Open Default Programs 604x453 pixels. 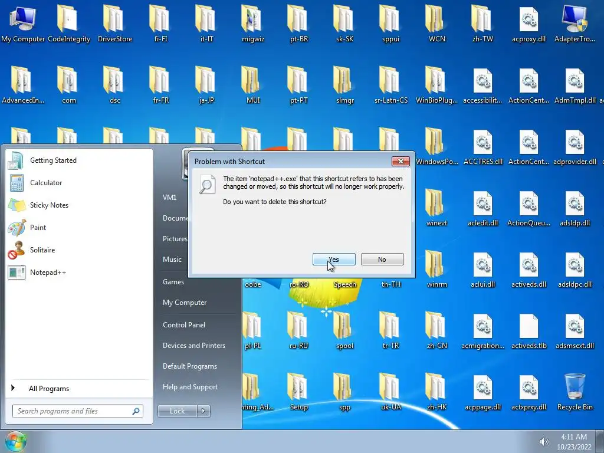click(x=189, y=366)
